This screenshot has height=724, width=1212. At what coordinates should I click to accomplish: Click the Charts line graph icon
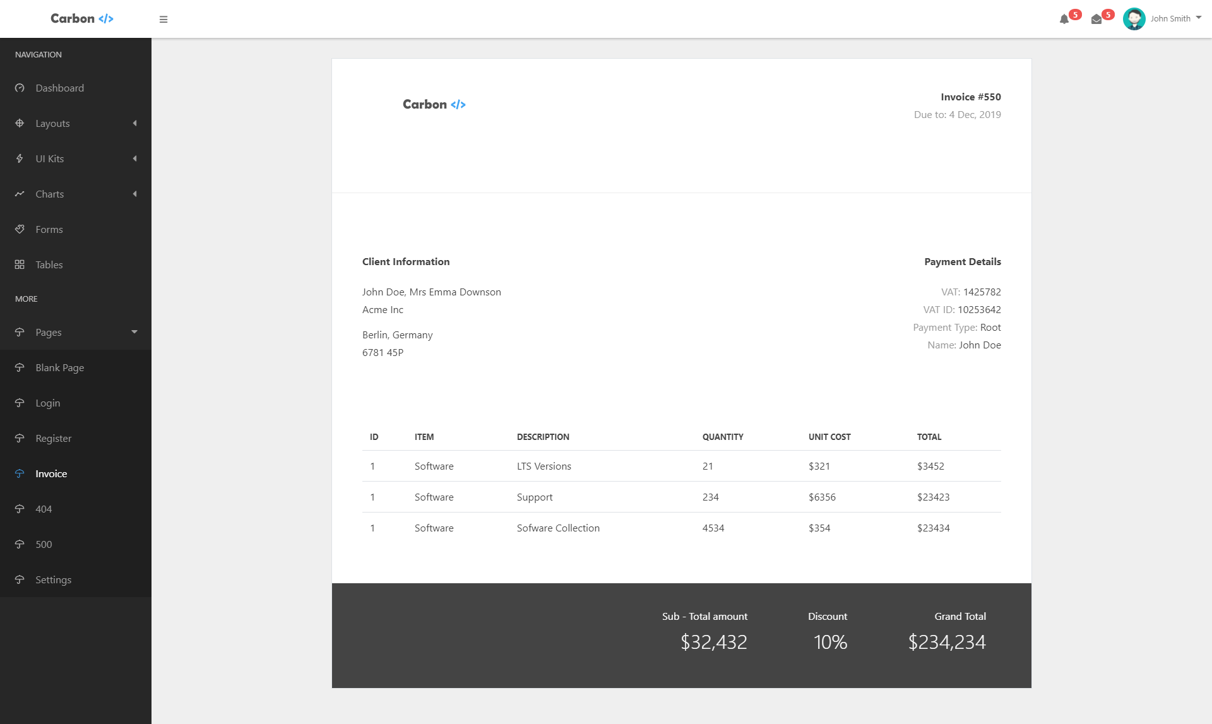[20, 194]
